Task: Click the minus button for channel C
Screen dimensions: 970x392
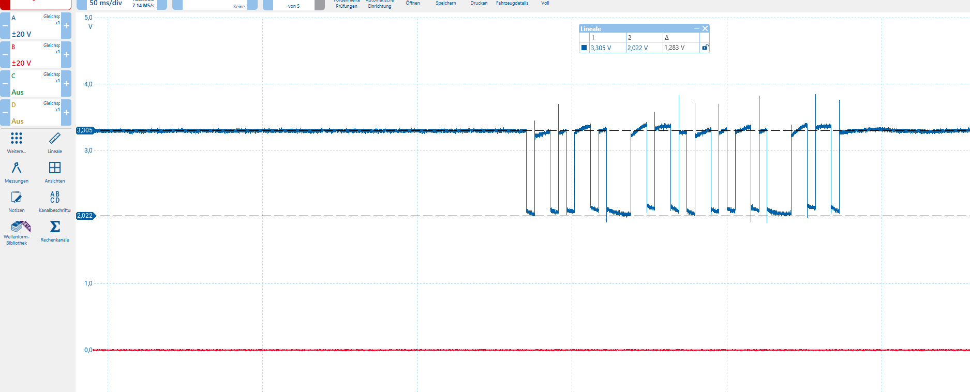Action: click(x=5, y=83)
